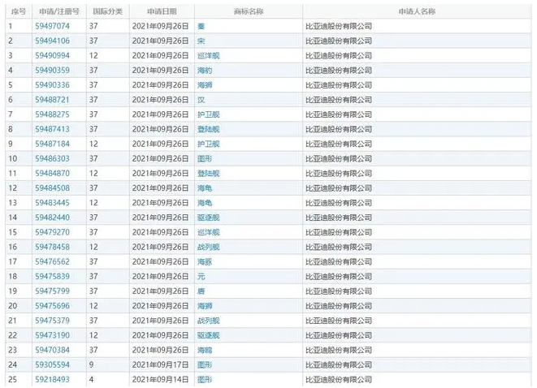Click application number 59488275
Viewport: 537px width, 388px height.
[x=52, y=114]
